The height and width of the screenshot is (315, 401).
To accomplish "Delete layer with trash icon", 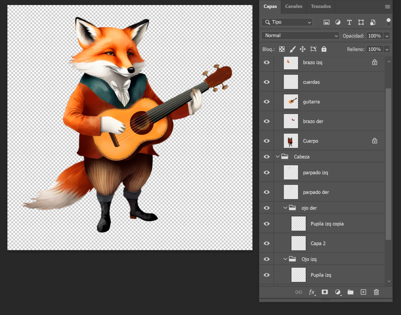I will pos(376,292).
